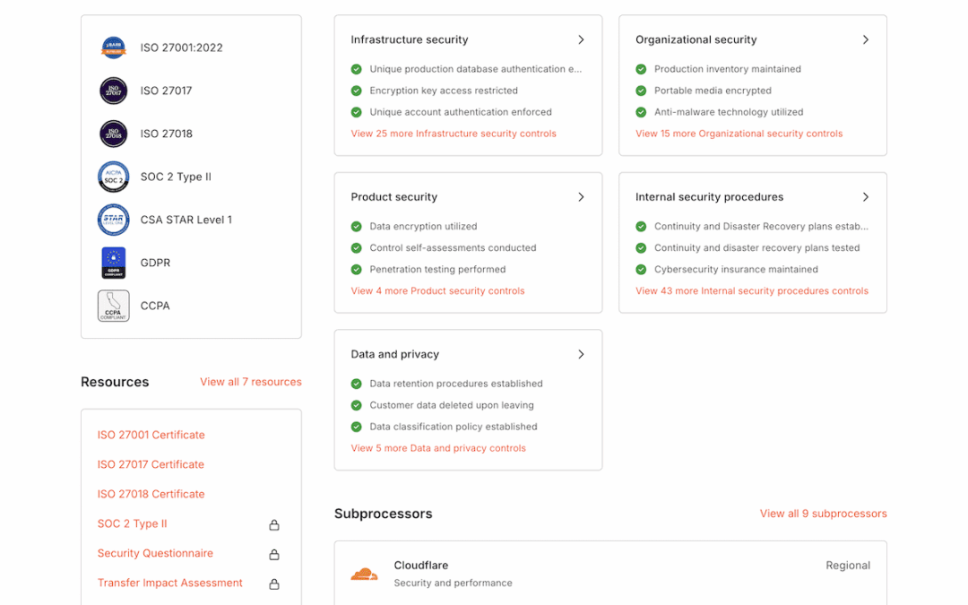Click View all 7 resources
Image resolution: width=968 pixels, height=605 pixels.
251,382
